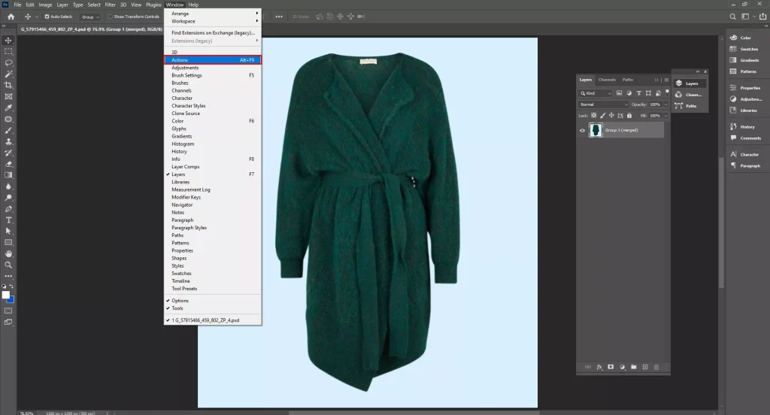Screen dimensions: 770x415
Task: Select the Horizontal Type tool
Action: click(8, 220)
